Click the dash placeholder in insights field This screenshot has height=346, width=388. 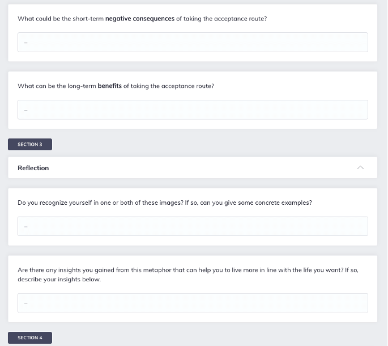(25, 303)
